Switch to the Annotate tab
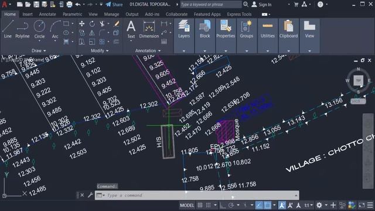375x211 pixels. coord(47,14)
